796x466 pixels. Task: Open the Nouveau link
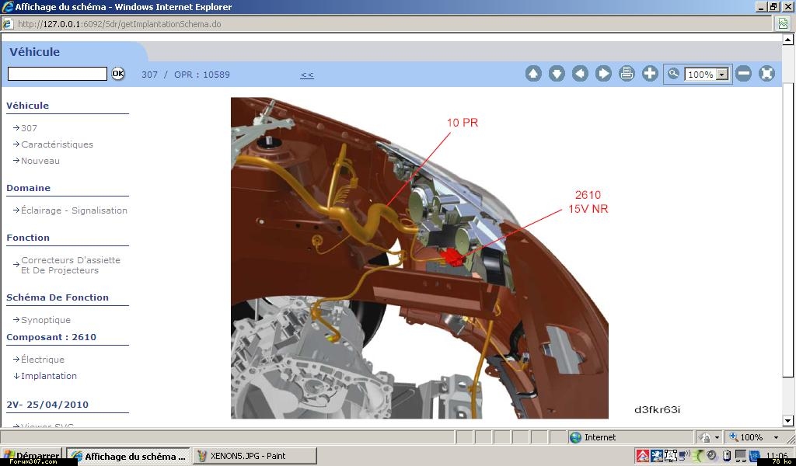coord(40,161)
